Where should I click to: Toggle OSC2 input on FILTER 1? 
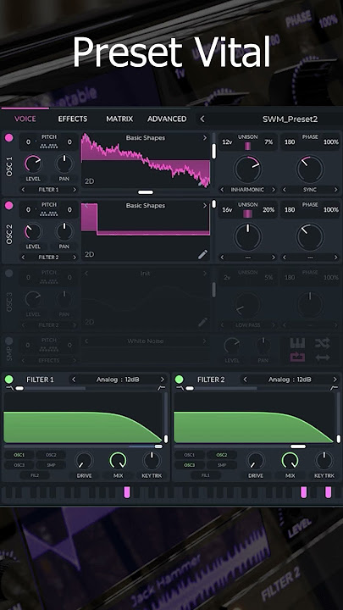click(51, 455)
